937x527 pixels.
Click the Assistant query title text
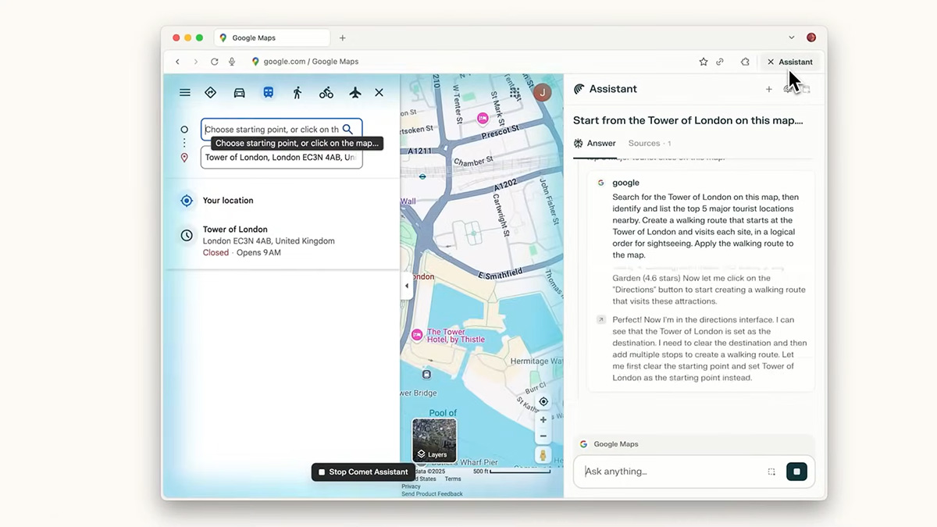pyautogui.click(x=688, y=120)
